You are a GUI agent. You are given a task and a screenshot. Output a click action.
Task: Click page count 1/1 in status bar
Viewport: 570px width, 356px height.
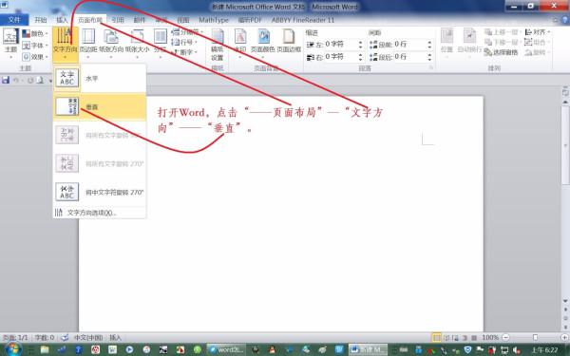tap(15, 337)
